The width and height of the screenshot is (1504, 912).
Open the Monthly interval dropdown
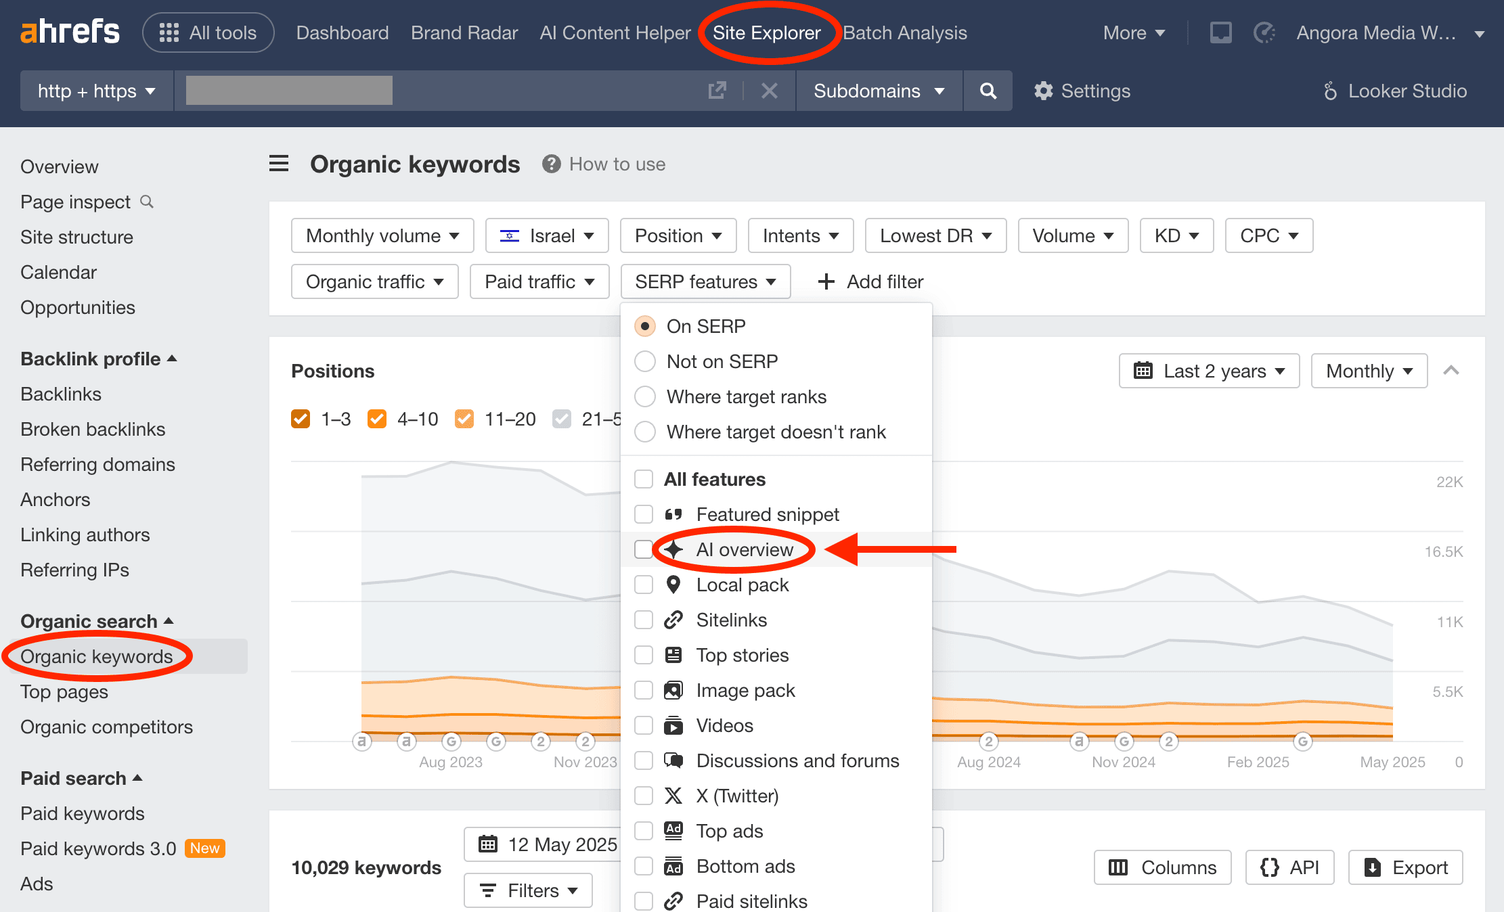pyautogui.click(x=1369, y=371)
